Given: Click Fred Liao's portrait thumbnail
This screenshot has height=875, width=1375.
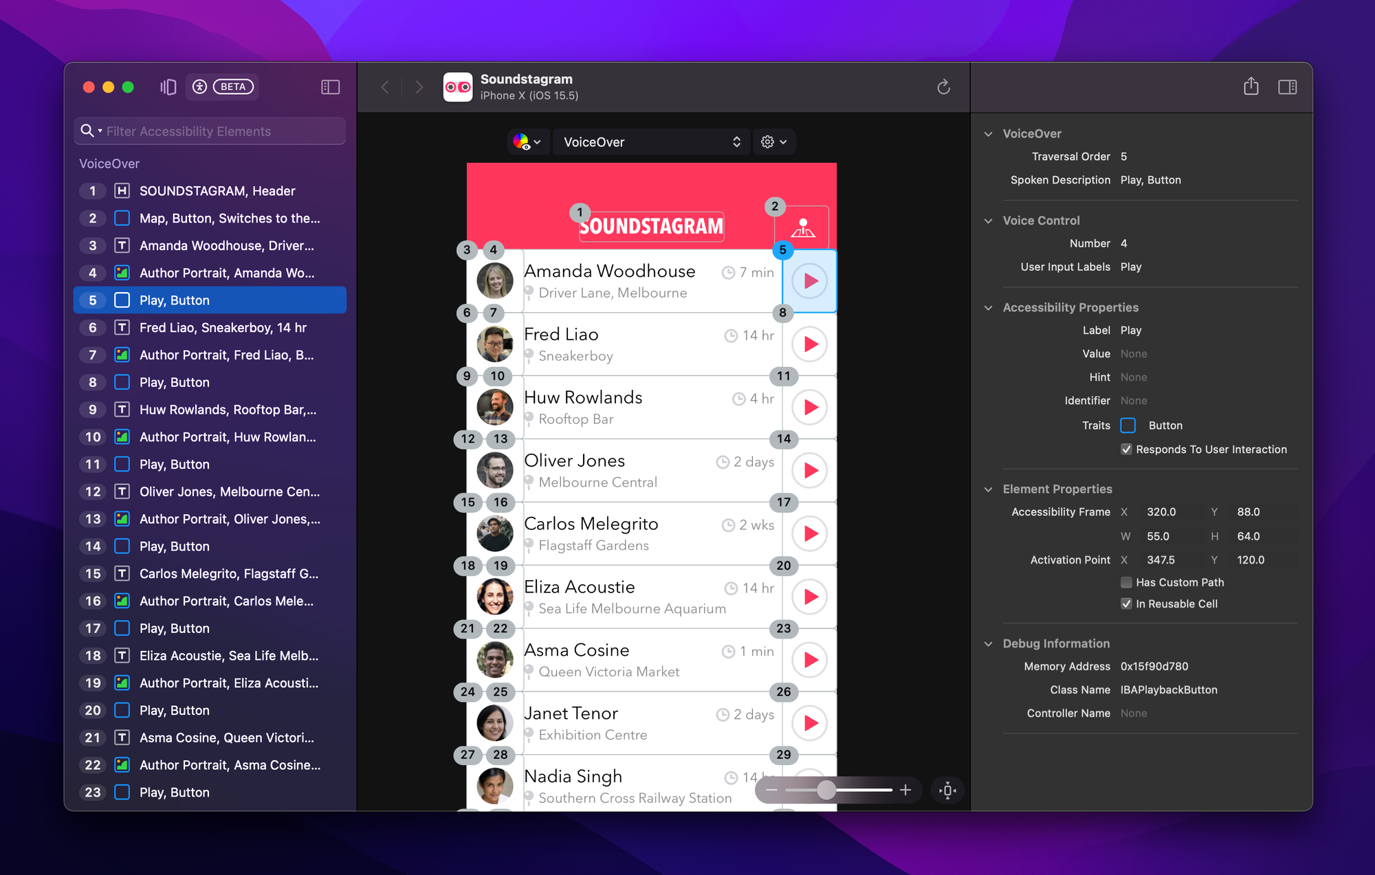Looking at the screenshot, I should [495, 344].
